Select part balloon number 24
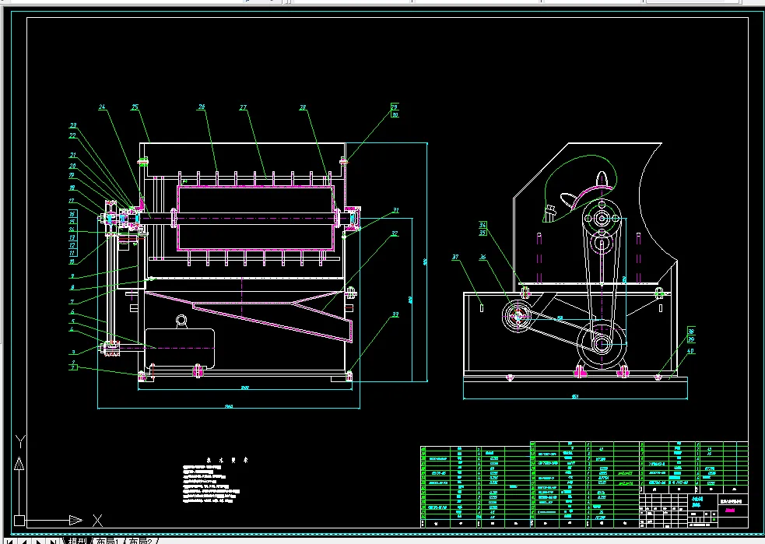 pyautogui.click(x=101, y=107)
